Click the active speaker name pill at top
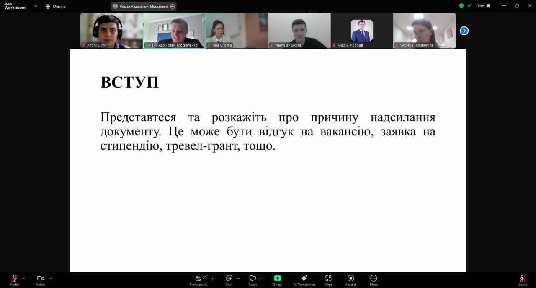 point(144,6)
